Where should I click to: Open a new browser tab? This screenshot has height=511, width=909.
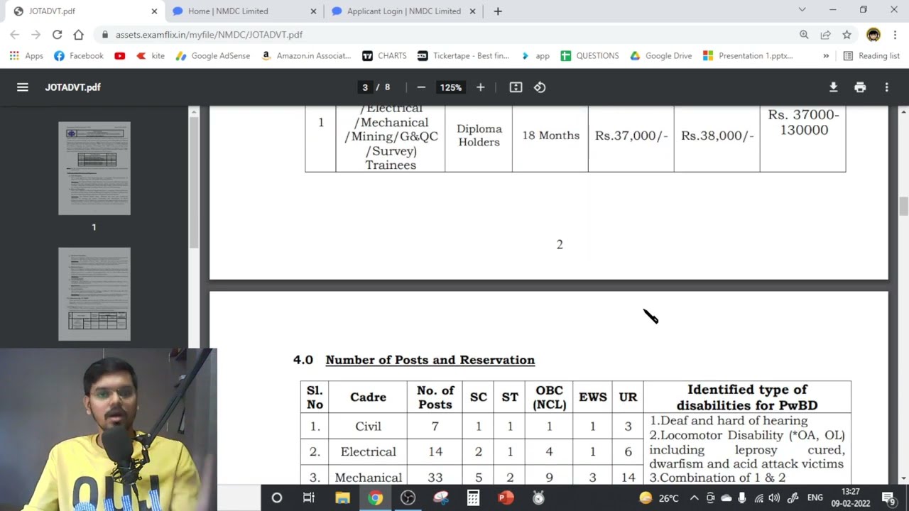(498, 11)
